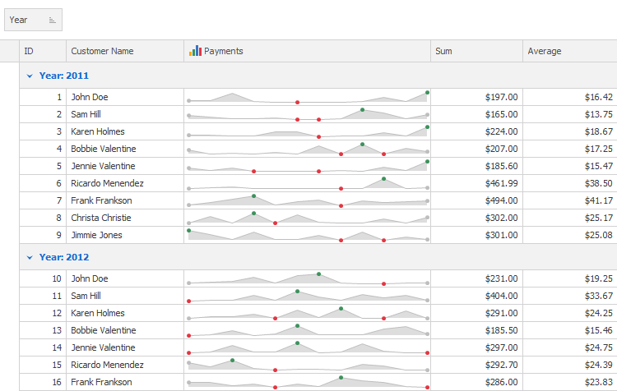Screen dimensions: 617x391
Task: Click Karen Holmes's 2012 sparkline chart
Action: click(307, 313)
